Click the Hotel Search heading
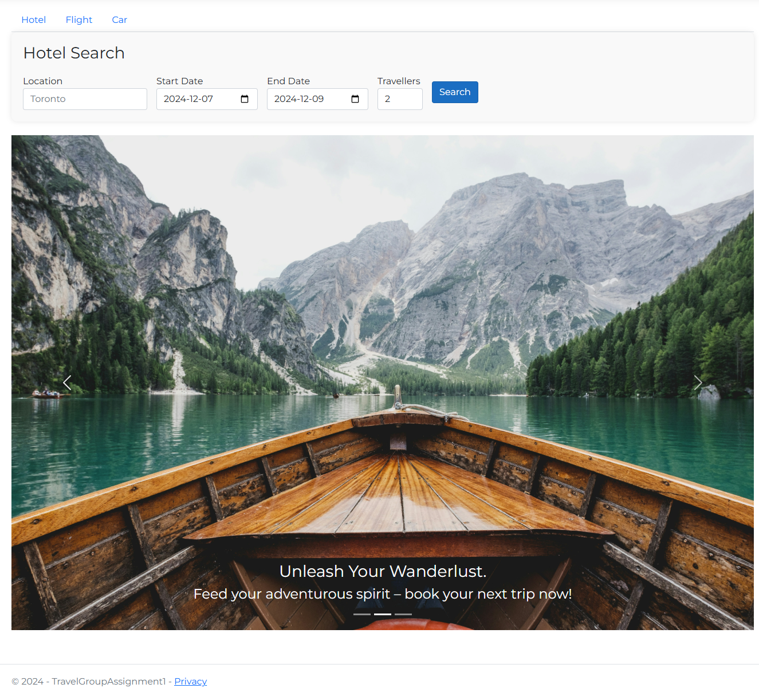The image size is (759, 696). coord(73,53)
